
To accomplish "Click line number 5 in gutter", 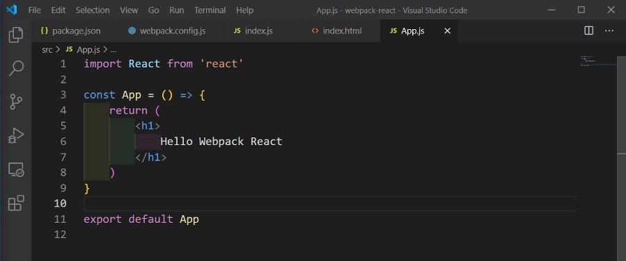I will point(63,126).
